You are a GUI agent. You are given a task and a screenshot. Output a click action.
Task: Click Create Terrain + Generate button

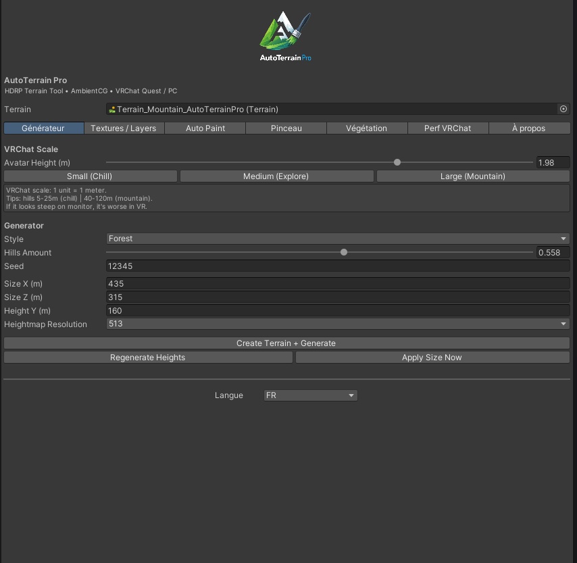click(x=286, y=343)
